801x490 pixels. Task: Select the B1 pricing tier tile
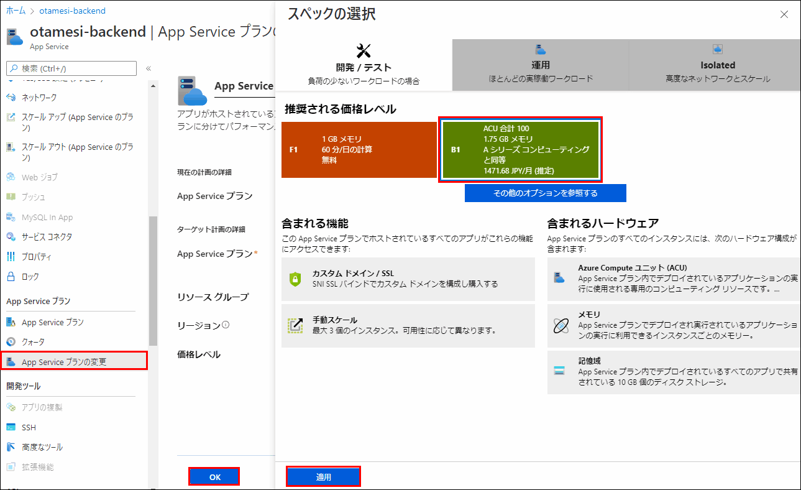pos(520,150)
